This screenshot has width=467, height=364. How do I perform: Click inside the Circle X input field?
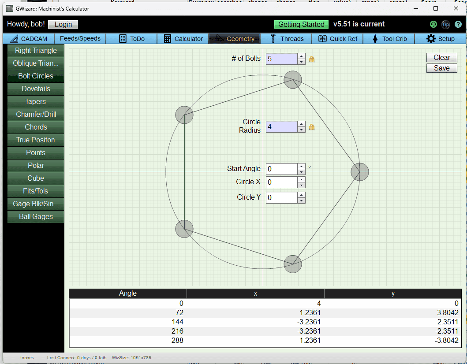point(282,182)
